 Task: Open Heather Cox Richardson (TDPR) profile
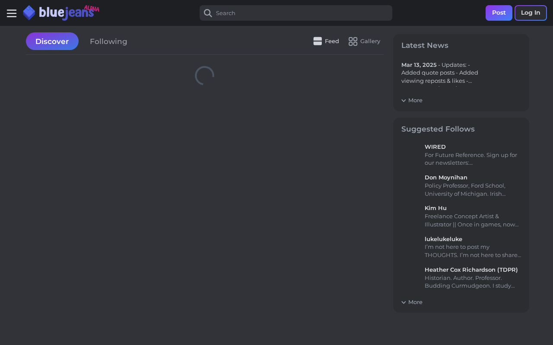[471, 270]
